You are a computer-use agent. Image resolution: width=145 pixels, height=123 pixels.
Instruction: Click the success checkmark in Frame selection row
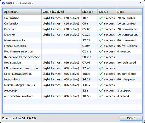pyautogui.click(x=101, y=46)
